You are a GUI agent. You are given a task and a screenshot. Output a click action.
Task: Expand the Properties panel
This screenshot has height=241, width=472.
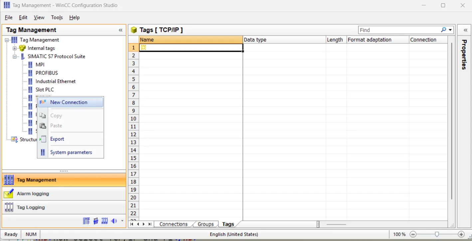(465, 30)
